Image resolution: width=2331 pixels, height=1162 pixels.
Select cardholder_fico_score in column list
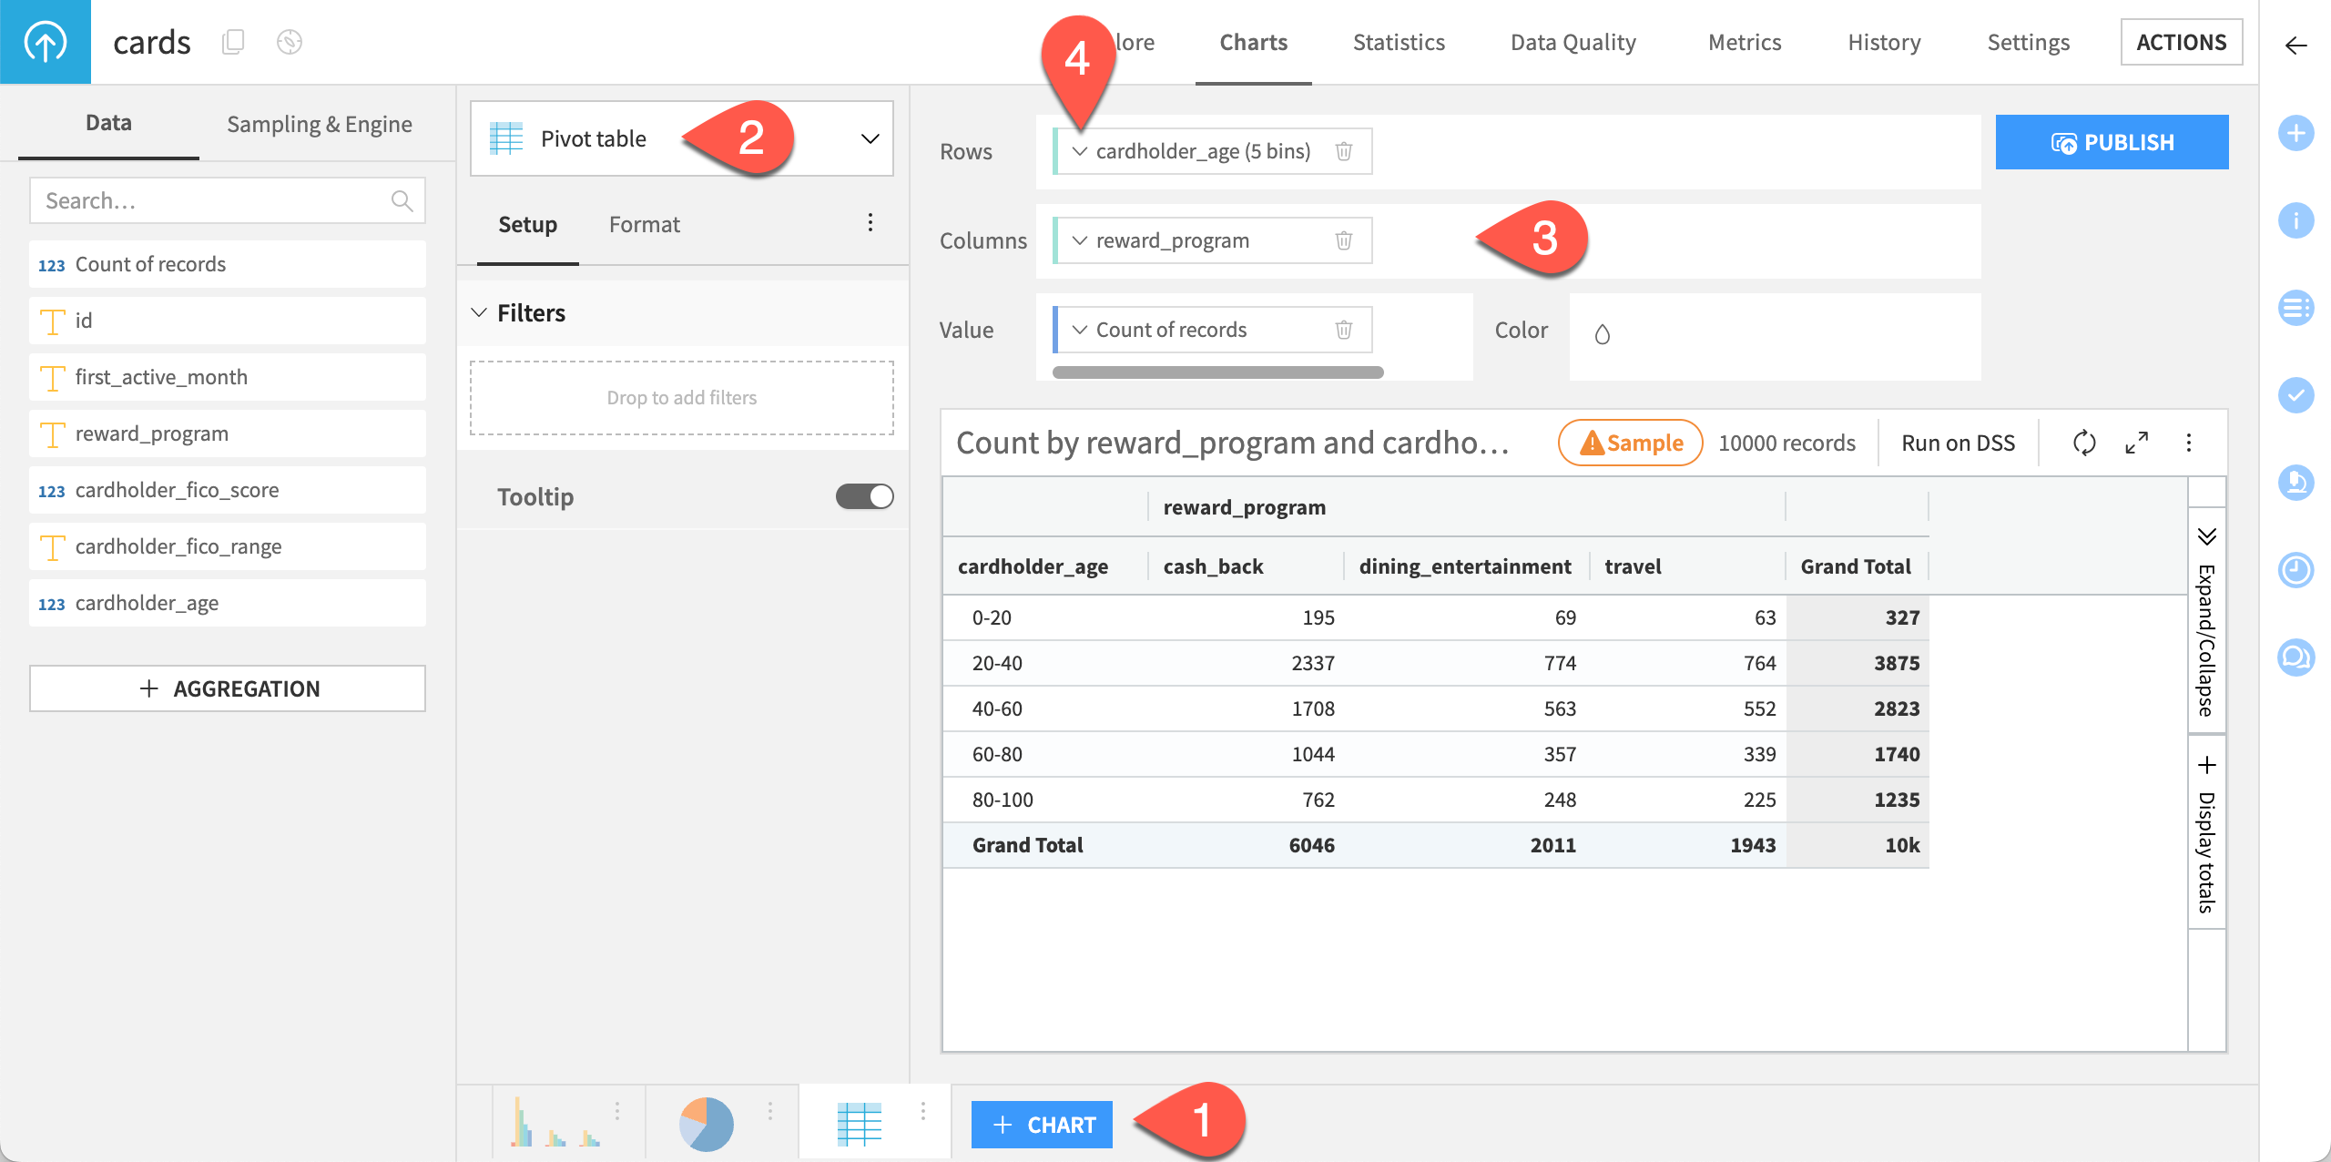click(x=228, y=490)
